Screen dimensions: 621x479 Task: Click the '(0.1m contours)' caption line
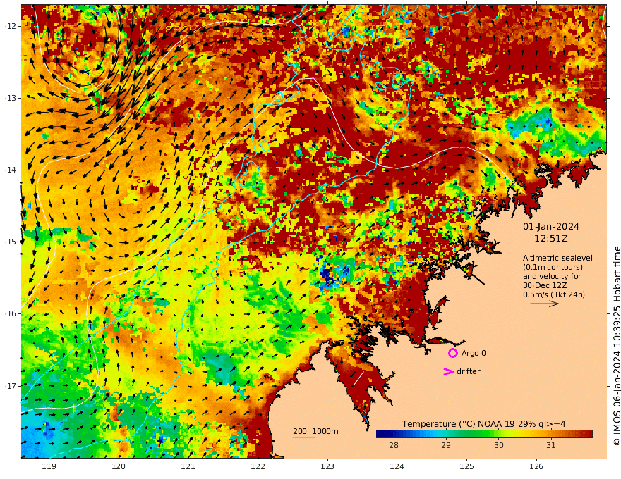[553, 267]
